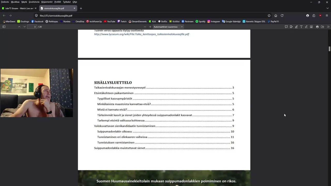Open the AfterDawn bookmark
This screenshot has height=186, width=331.
[x=9, y=21]
